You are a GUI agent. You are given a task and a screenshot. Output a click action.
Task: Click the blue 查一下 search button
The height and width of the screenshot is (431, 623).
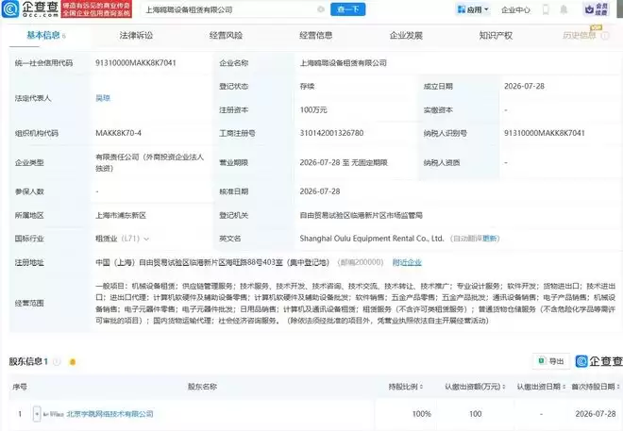click(x=347, y=9)
